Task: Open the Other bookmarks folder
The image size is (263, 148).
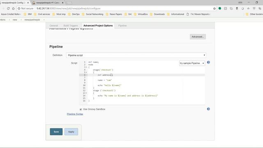Action: click(254, 14)
